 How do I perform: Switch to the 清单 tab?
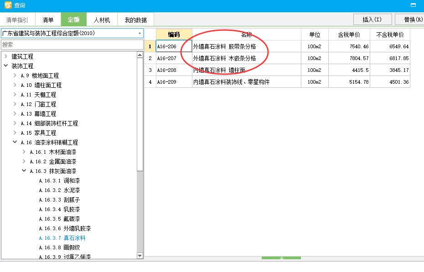[48, 20]
